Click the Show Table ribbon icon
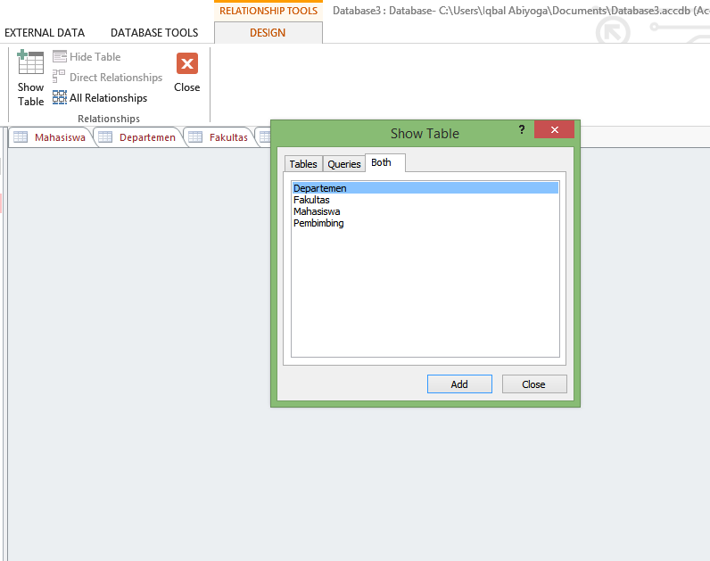This screenshot has height=561, width=710. 30,78
